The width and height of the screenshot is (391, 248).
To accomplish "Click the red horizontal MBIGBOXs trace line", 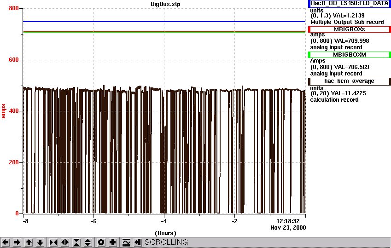I will pos(164,31).
